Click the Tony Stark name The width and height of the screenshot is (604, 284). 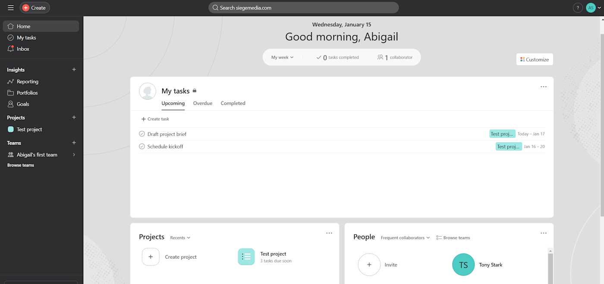pos(491,265)
